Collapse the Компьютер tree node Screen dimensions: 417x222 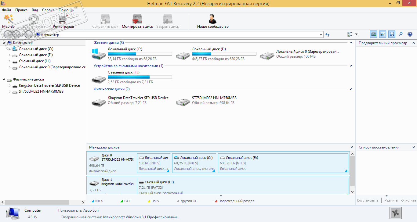coord(4,43)
